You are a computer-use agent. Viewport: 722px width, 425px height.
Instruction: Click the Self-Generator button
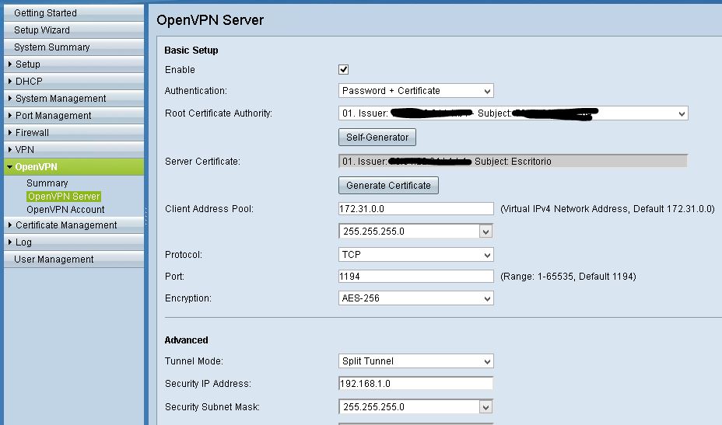(x=377, y=137)
